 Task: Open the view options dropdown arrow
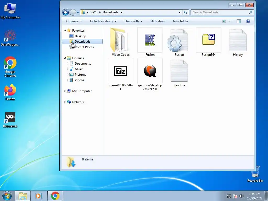pos(230,21)
